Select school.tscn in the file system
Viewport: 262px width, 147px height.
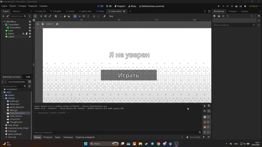(x=15, y=119)
